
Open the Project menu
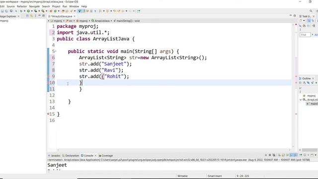pyautogui.click(x=56, y=6)
